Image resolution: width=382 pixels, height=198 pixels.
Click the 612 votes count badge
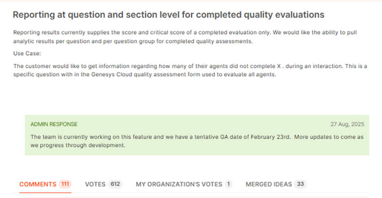(x=115, y=184)
